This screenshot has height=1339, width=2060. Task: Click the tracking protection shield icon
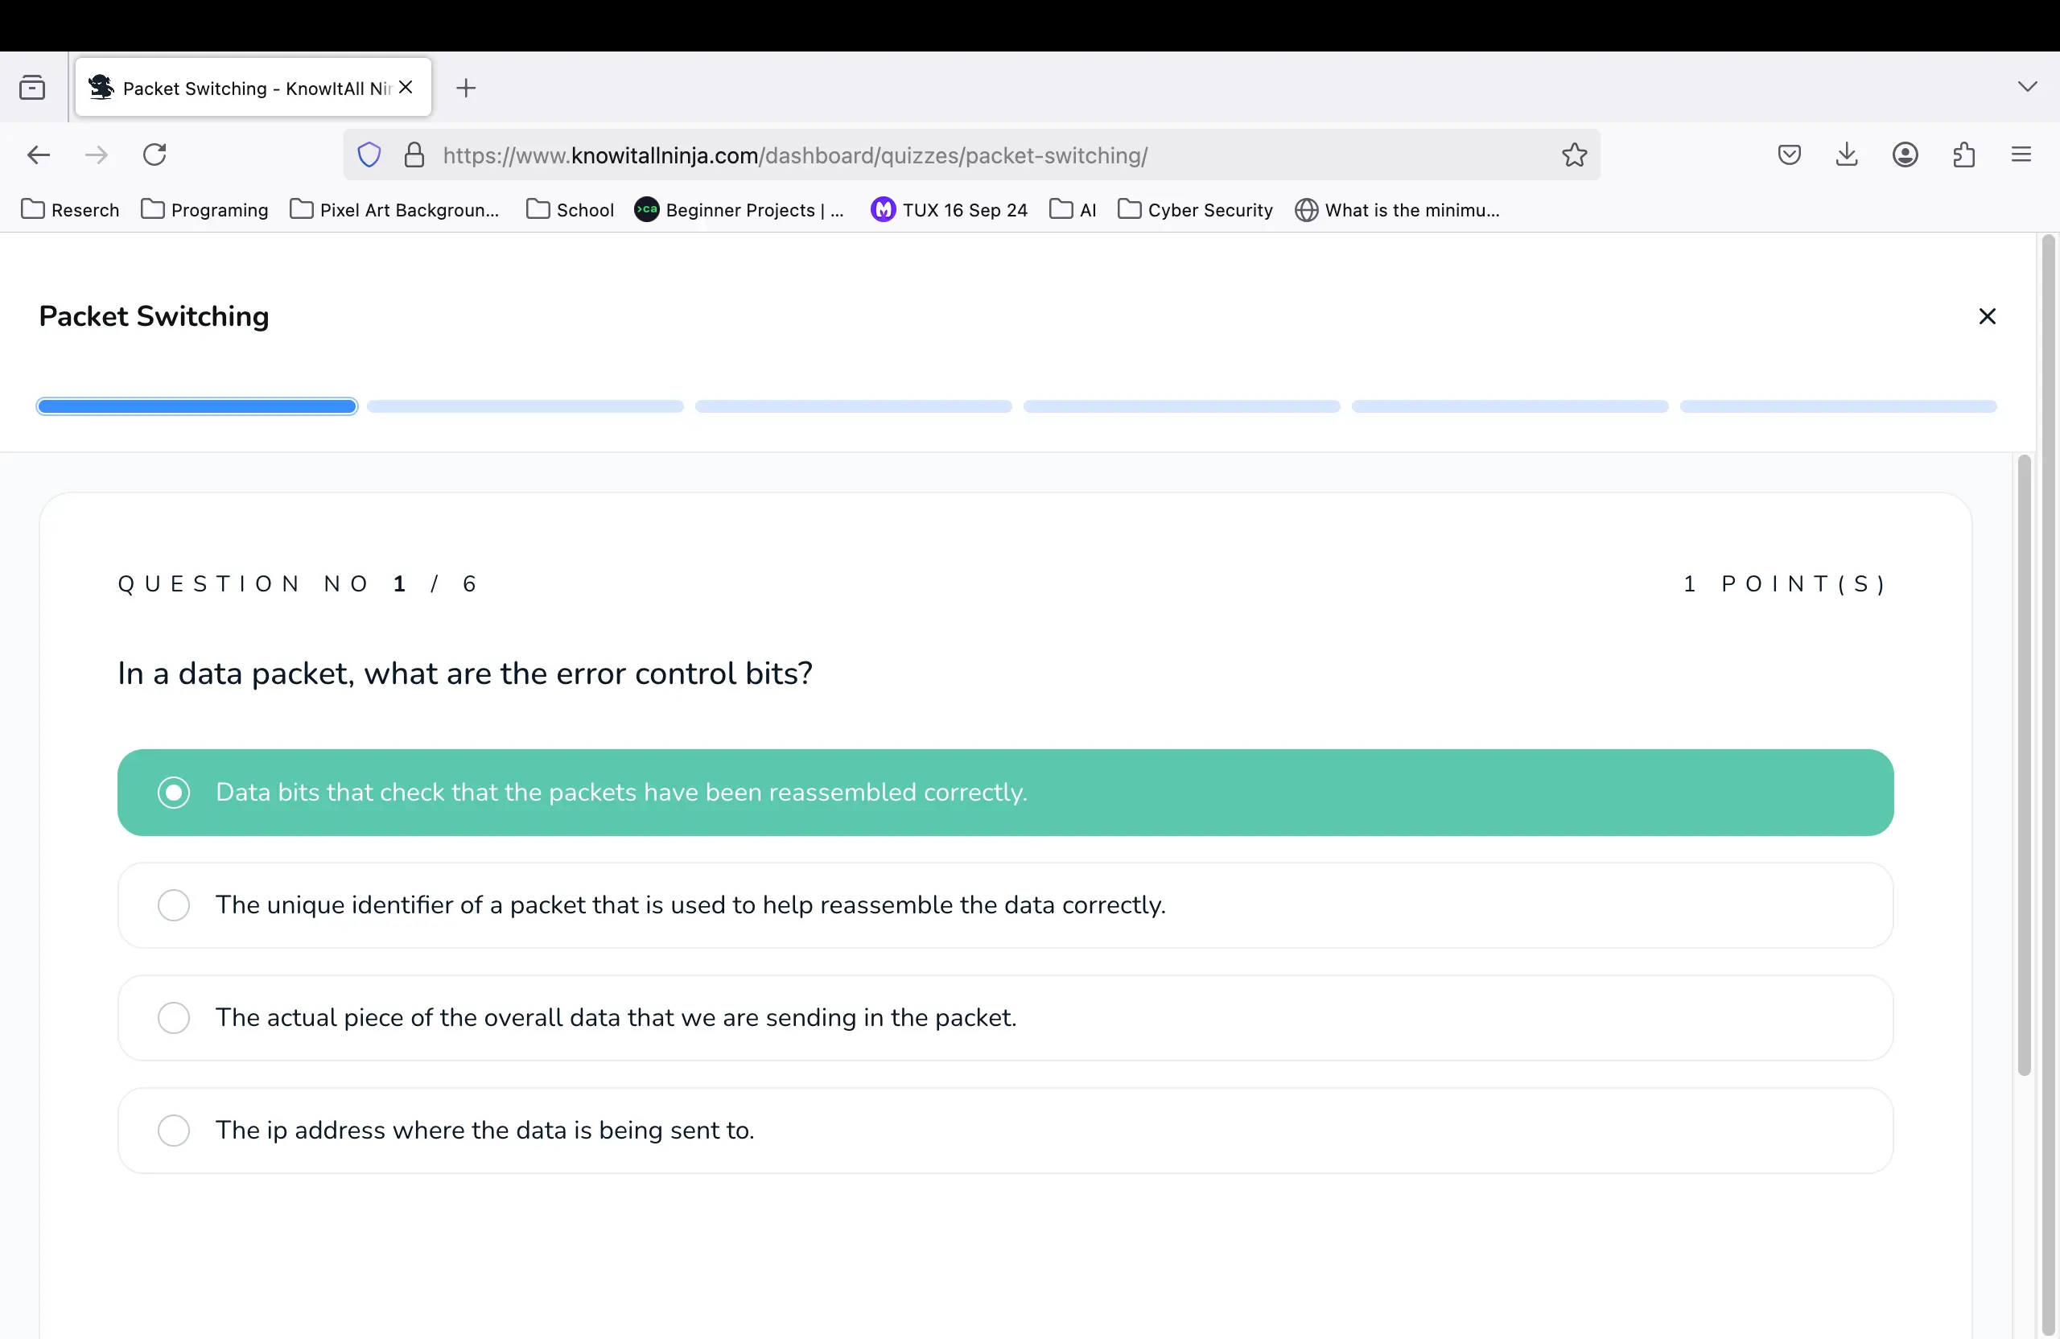pos(369,155)
